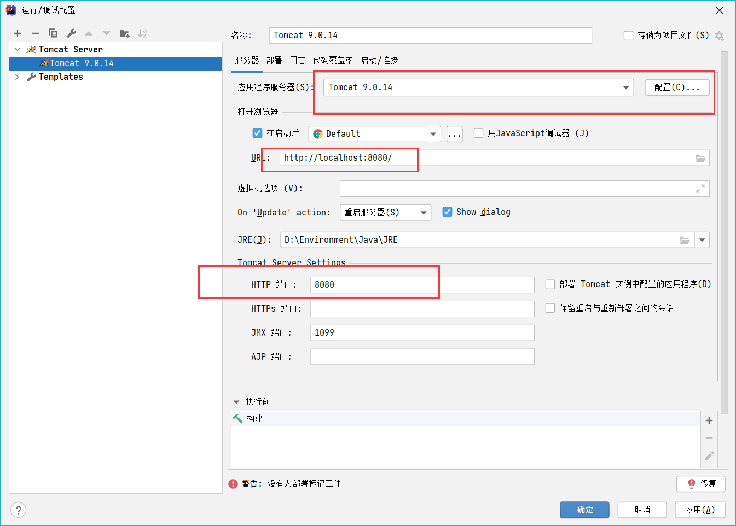Click the JMX port field showing 1099

(x=422, y=333)
